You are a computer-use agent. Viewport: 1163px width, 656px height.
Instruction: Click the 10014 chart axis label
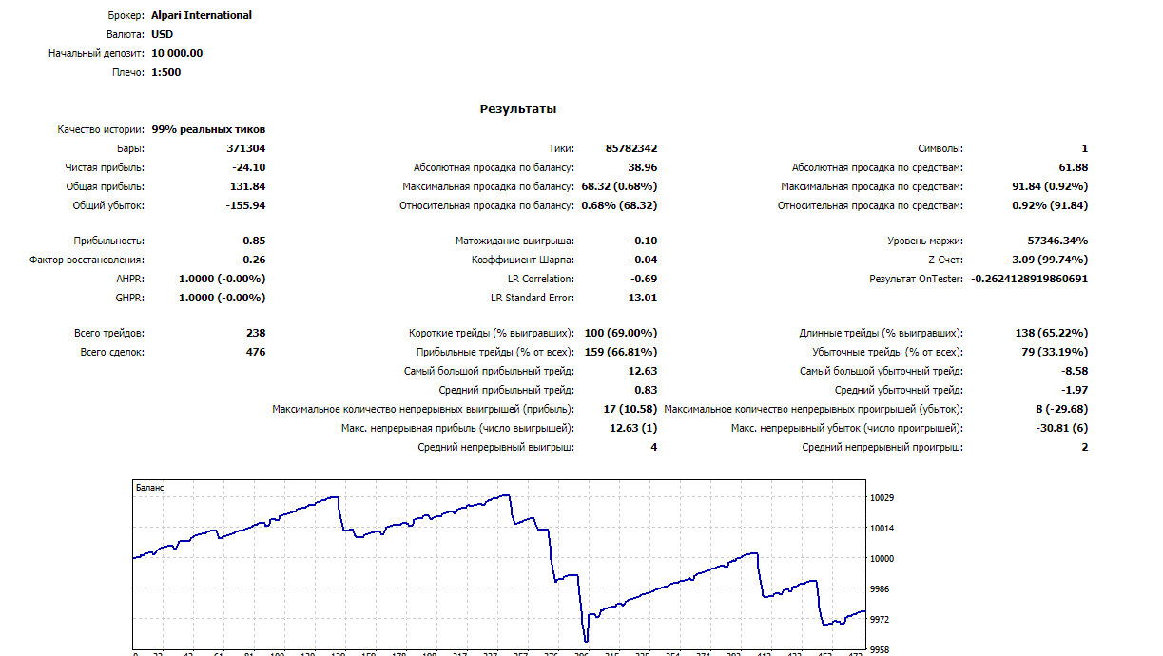[x=882, y=529]
